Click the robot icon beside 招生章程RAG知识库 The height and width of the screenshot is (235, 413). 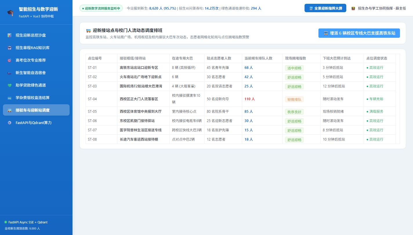[10, 48]
